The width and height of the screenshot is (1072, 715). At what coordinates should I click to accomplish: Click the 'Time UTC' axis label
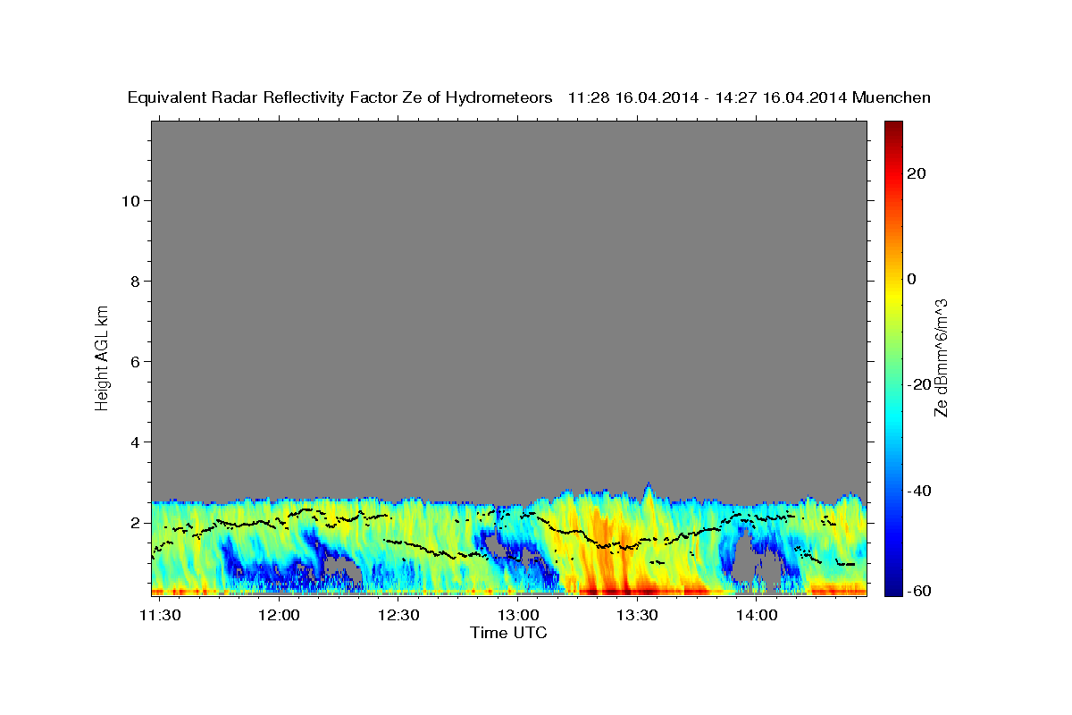pyautogui.click(x=508, y=633)
